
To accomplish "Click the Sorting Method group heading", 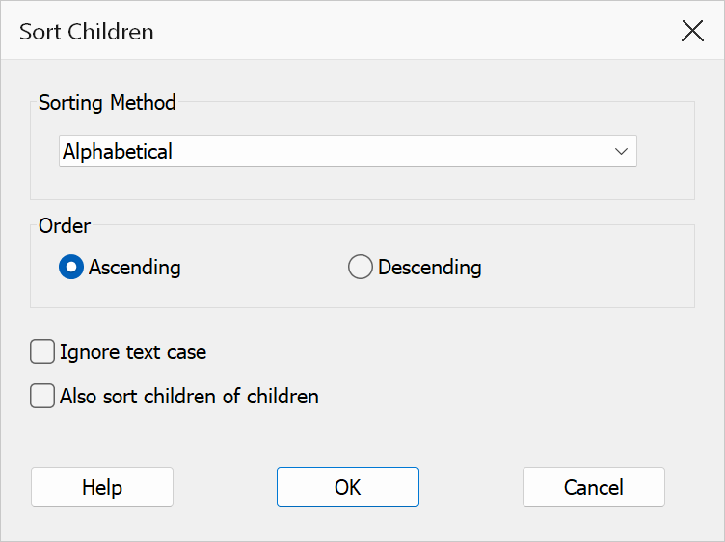I will coord(107,102).
